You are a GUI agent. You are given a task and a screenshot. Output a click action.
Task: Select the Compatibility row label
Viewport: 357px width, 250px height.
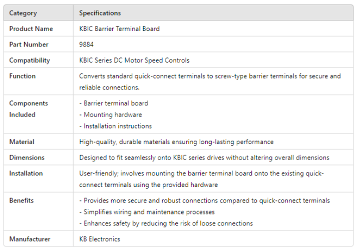(30, 60)
